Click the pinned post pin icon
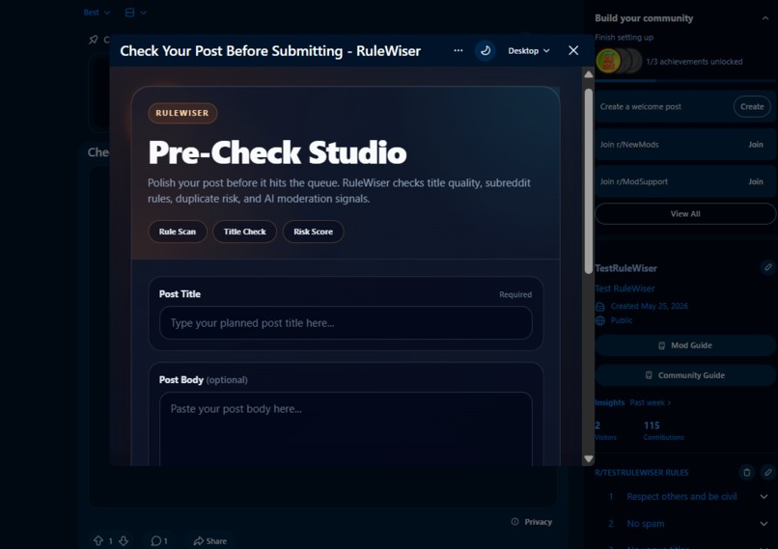 tap(94, 40)
